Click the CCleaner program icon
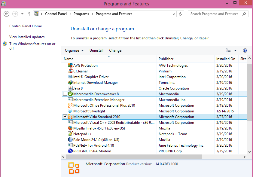 coord(70,71)
